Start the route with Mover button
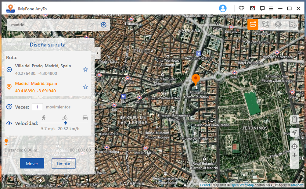The width and height of the screenshot is (306, 189). (x=32, y=163)
